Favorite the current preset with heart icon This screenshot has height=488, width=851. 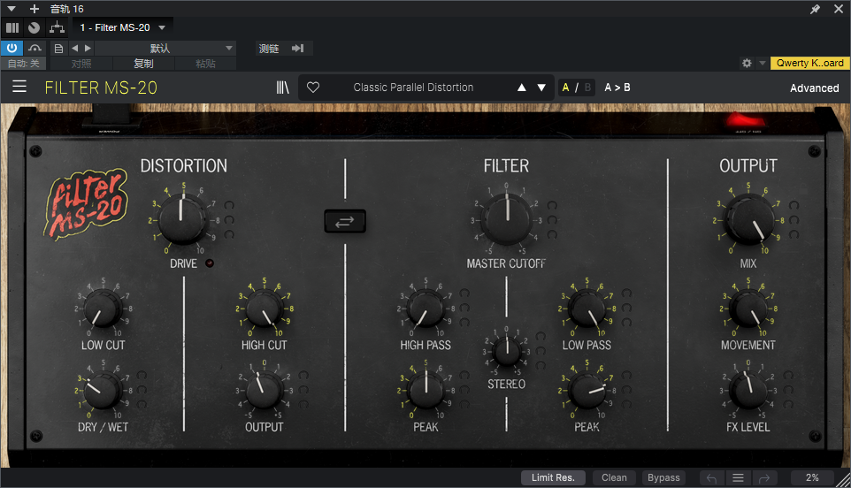coord(313,88)
